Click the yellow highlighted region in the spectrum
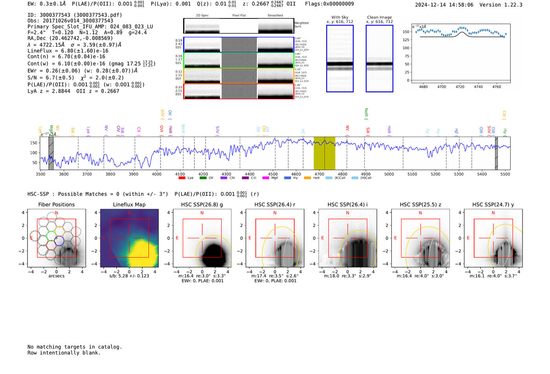 pyautogui.click(x=324, y=153)
